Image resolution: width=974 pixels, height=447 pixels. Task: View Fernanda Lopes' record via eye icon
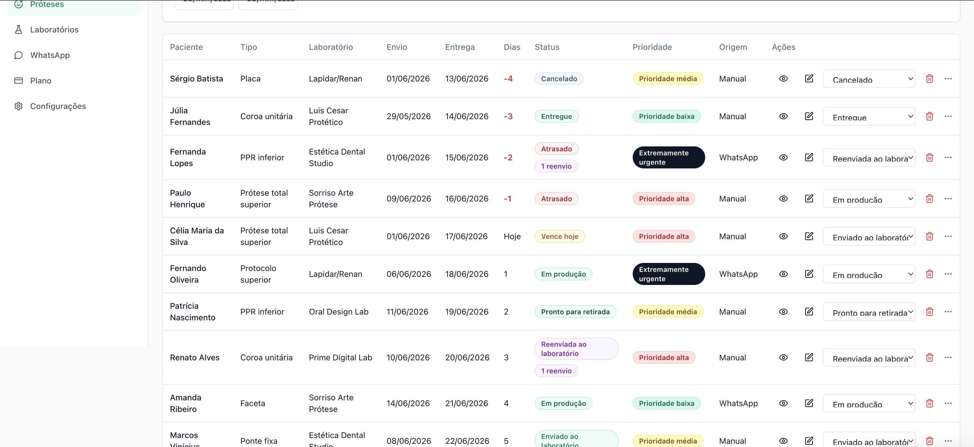tap(783, 158)
